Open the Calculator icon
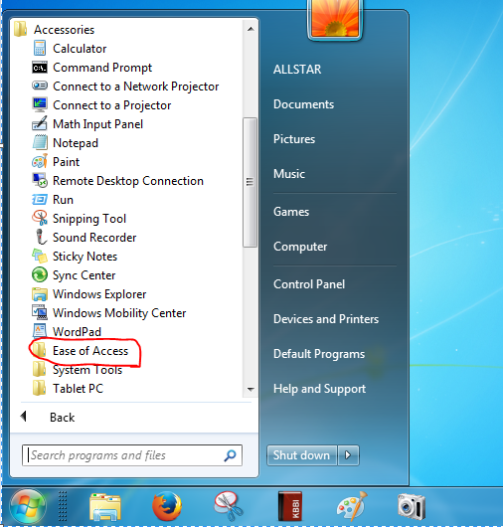This screenshot has height=527, width=503. pos(40,48)
